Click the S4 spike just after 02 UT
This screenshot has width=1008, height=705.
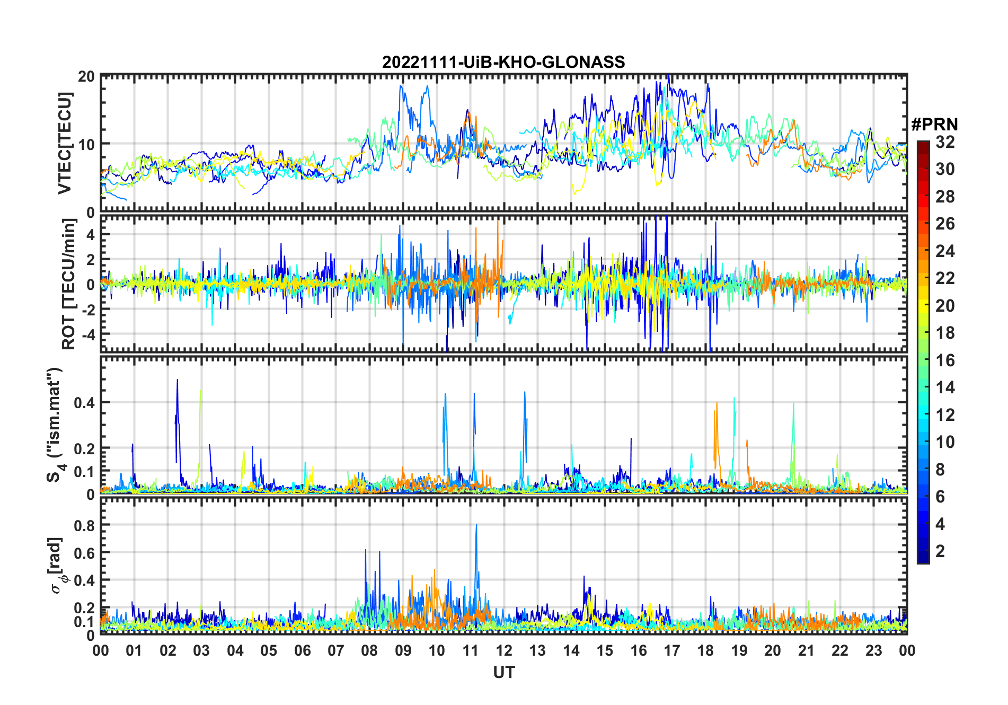click(177, 380)
